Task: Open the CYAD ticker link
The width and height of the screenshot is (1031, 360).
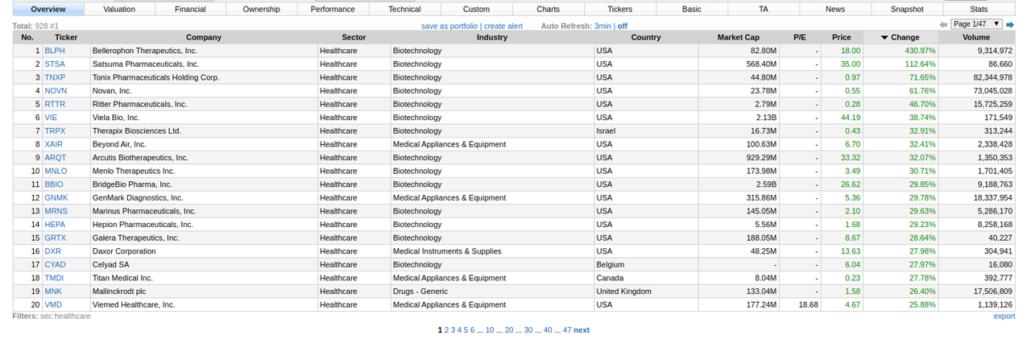Action: tap(56, 264)
